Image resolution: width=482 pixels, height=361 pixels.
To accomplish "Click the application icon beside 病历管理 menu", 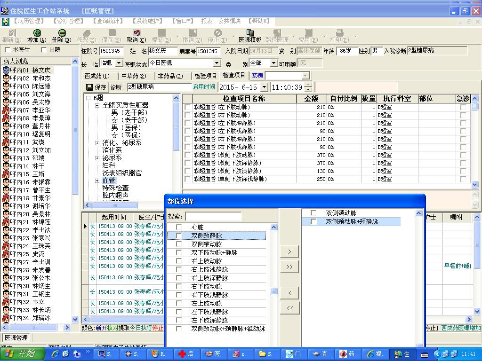I will click(5, 22).
